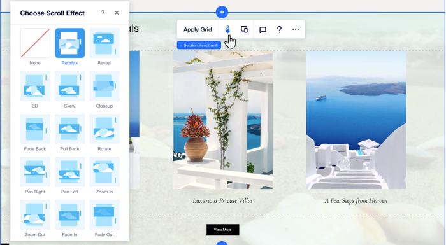Click the responsive behavior toolbar icon
The image size is (446, 245).
(x=244, y=29)
